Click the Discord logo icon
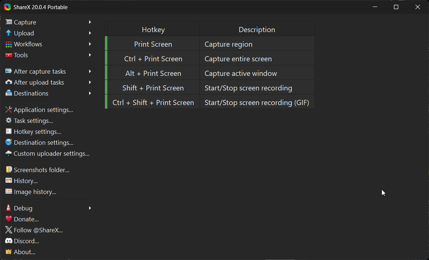Screen dimensions: 429x260 9,241
